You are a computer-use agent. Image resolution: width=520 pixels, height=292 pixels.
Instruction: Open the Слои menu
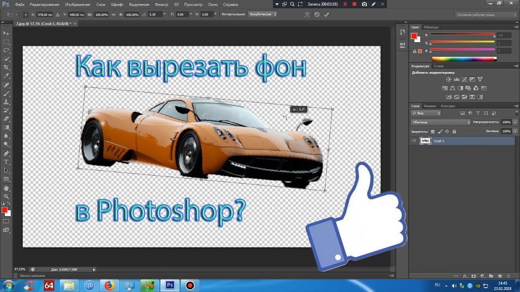(x=101, y=4)
